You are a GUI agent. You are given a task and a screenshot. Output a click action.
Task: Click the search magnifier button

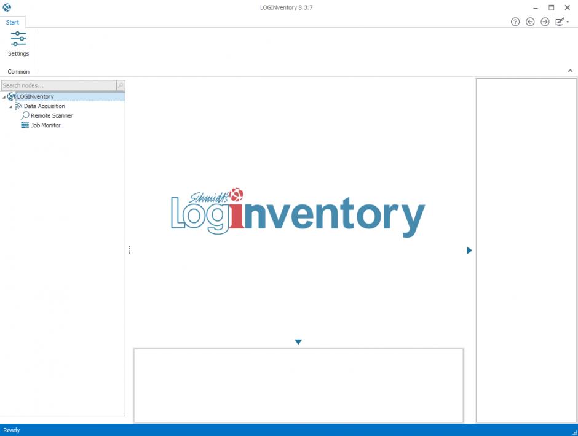(x=121, y=85)
